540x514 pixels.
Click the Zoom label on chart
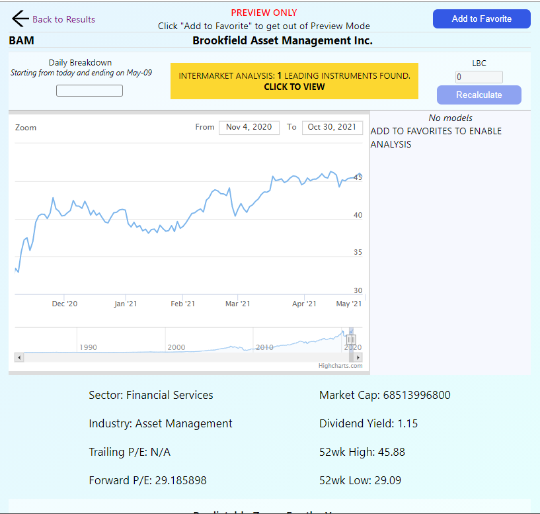[26, 128]
